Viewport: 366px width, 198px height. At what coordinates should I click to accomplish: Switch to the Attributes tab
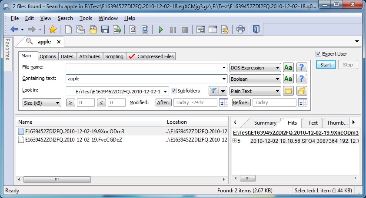[90, 56]
